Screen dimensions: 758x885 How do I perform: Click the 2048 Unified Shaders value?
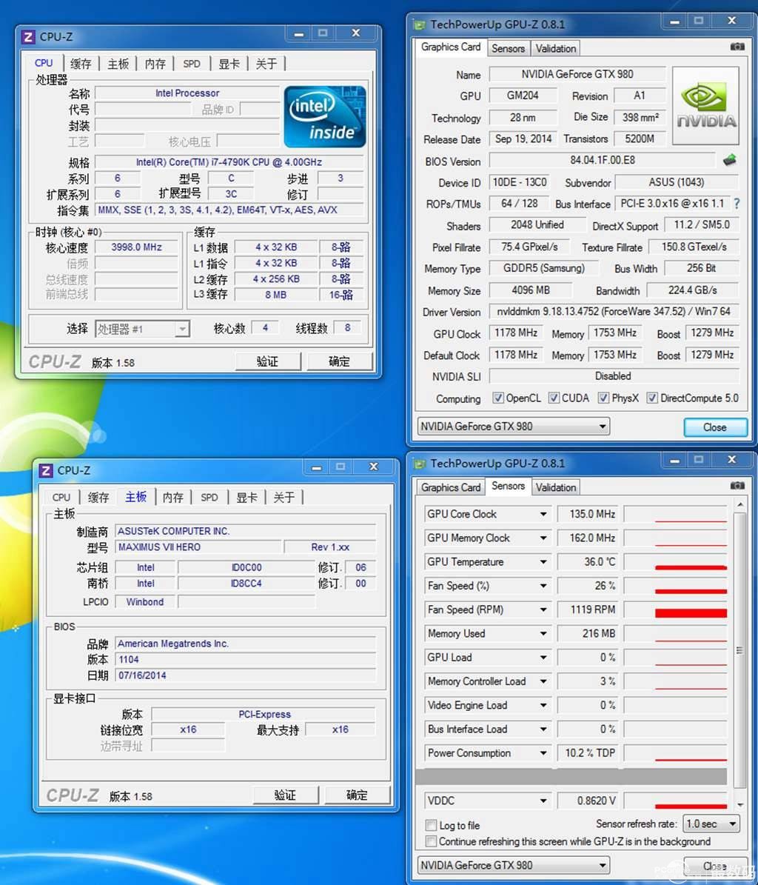537,225
